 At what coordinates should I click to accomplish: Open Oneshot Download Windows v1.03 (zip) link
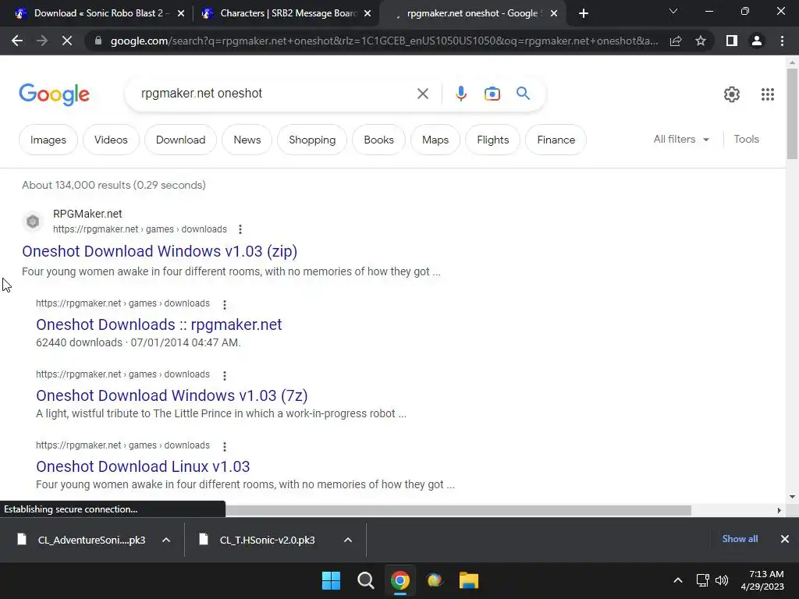click(x=159, y=251)
